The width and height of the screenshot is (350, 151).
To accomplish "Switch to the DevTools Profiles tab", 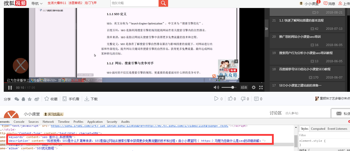I will click(78, 122).
